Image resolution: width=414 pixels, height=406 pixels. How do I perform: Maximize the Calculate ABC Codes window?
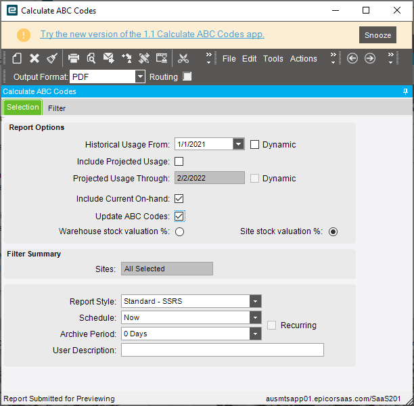[366, 11]
